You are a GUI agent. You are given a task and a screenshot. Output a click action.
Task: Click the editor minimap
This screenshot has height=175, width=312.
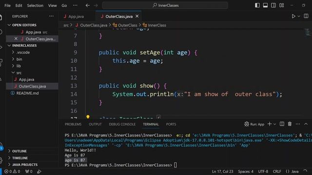point(308,32)
